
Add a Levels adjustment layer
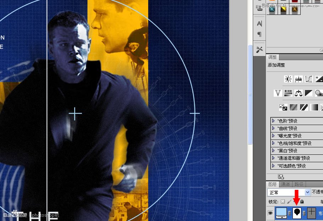tap(298, 79)
